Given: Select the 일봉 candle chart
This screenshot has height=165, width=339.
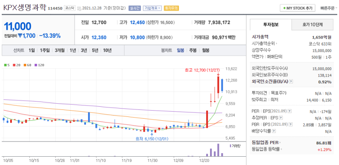Looking at the screenshot, I should (x=181, y=50).
